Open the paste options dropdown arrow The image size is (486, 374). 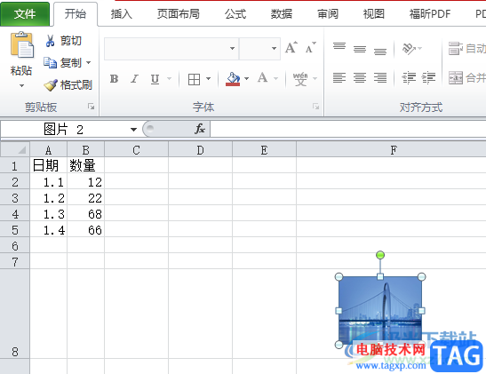21,86
